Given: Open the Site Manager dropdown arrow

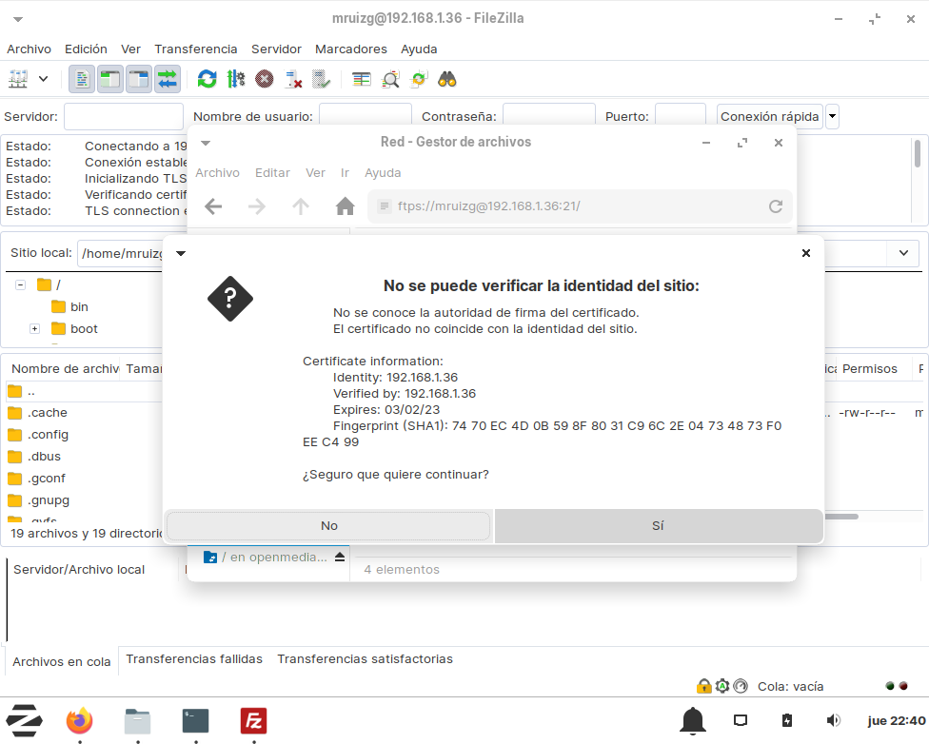Looking at the screenshot, I should pos(43,79).
